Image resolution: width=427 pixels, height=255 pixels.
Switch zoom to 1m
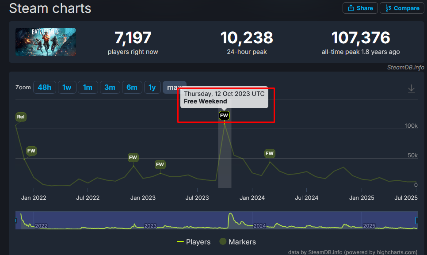point(88,88)
